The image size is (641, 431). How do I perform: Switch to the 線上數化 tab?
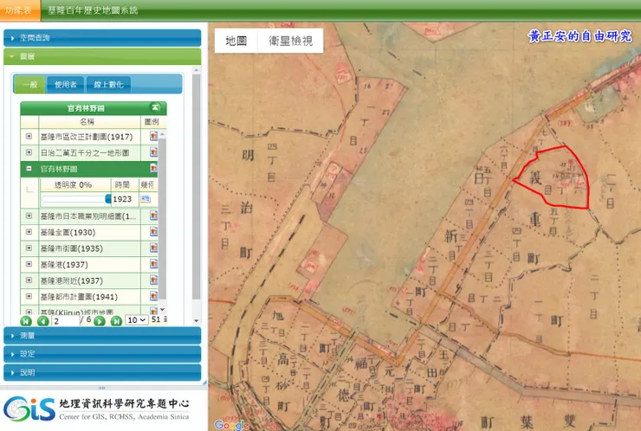[x=107, y=84]
